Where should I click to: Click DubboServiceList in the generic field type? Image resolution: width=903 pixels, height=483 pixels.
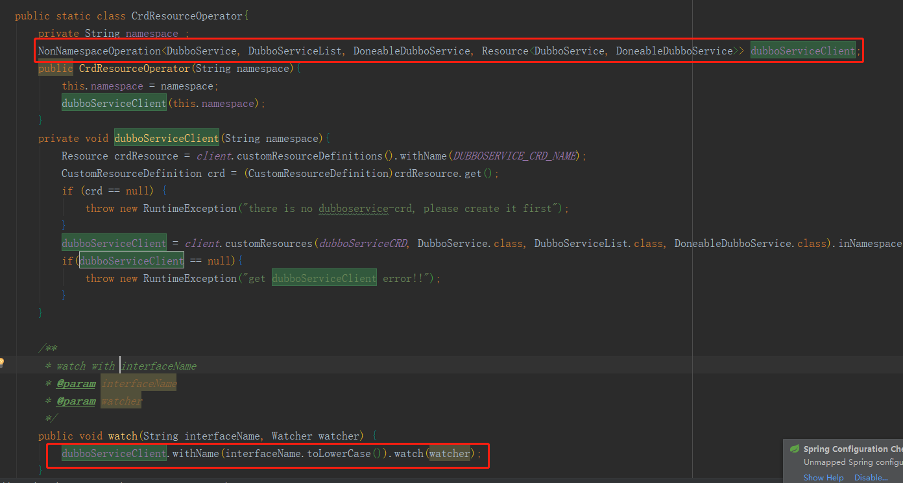click(x=295, y=51)
